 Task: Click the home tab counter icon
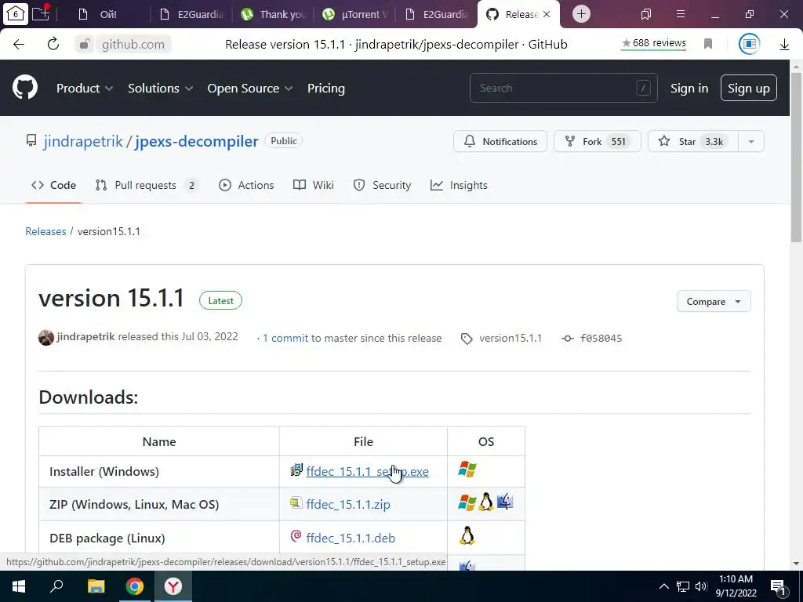16,13
